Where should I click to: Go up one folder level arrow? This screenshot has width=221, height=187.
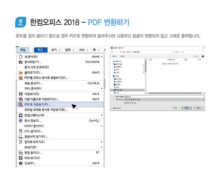pyautogui.click(x=121, y=52)
